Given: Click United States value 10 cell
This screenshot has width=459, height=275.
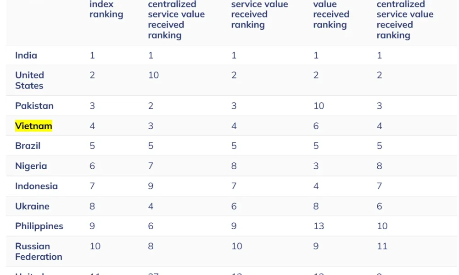Looking at the screenshot, I should click(x=153, y=75).
